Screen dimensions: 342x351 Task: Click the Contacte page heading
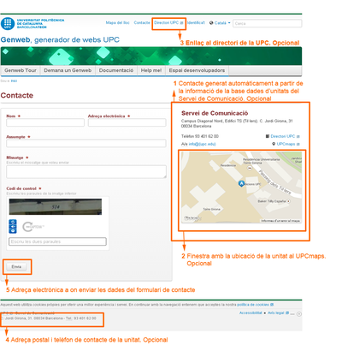coord(17,95)
